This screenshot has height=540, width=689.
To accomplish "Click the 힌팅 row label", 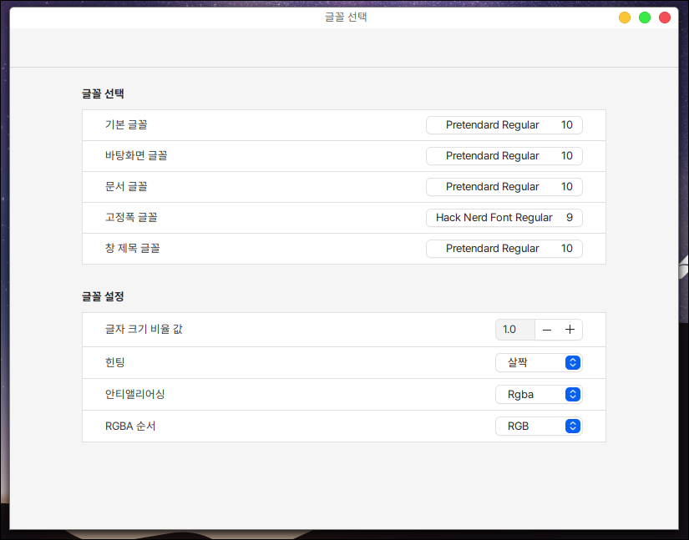I will click(x=114, y=363).
